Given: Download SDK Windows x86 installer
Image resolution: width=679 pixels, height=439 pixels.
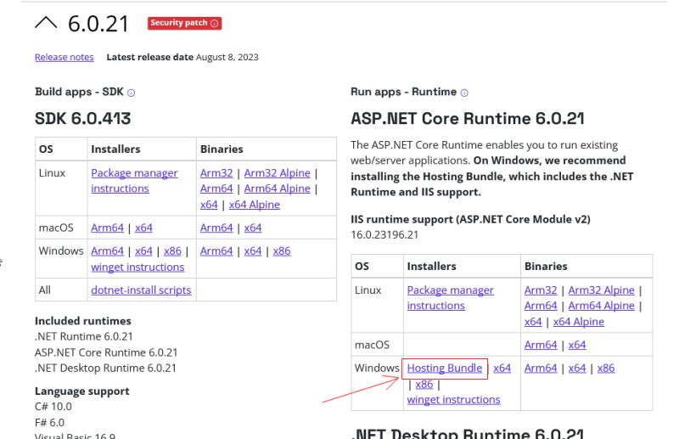Looking at the screenshot, I should [x=172, y=251].
